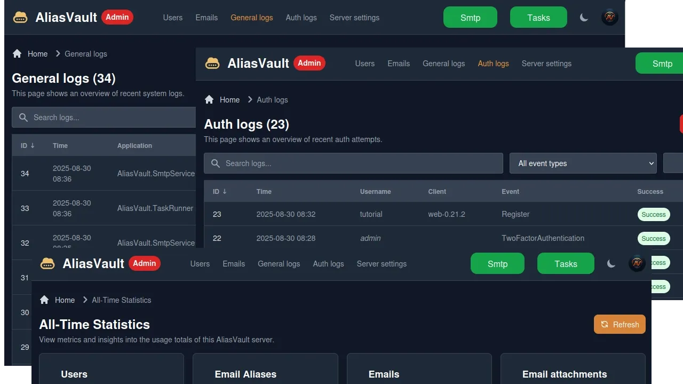Screen dimensions: 683x384
Task: Open Server settings in All-Time Statistics window
Action: [381, 264]
